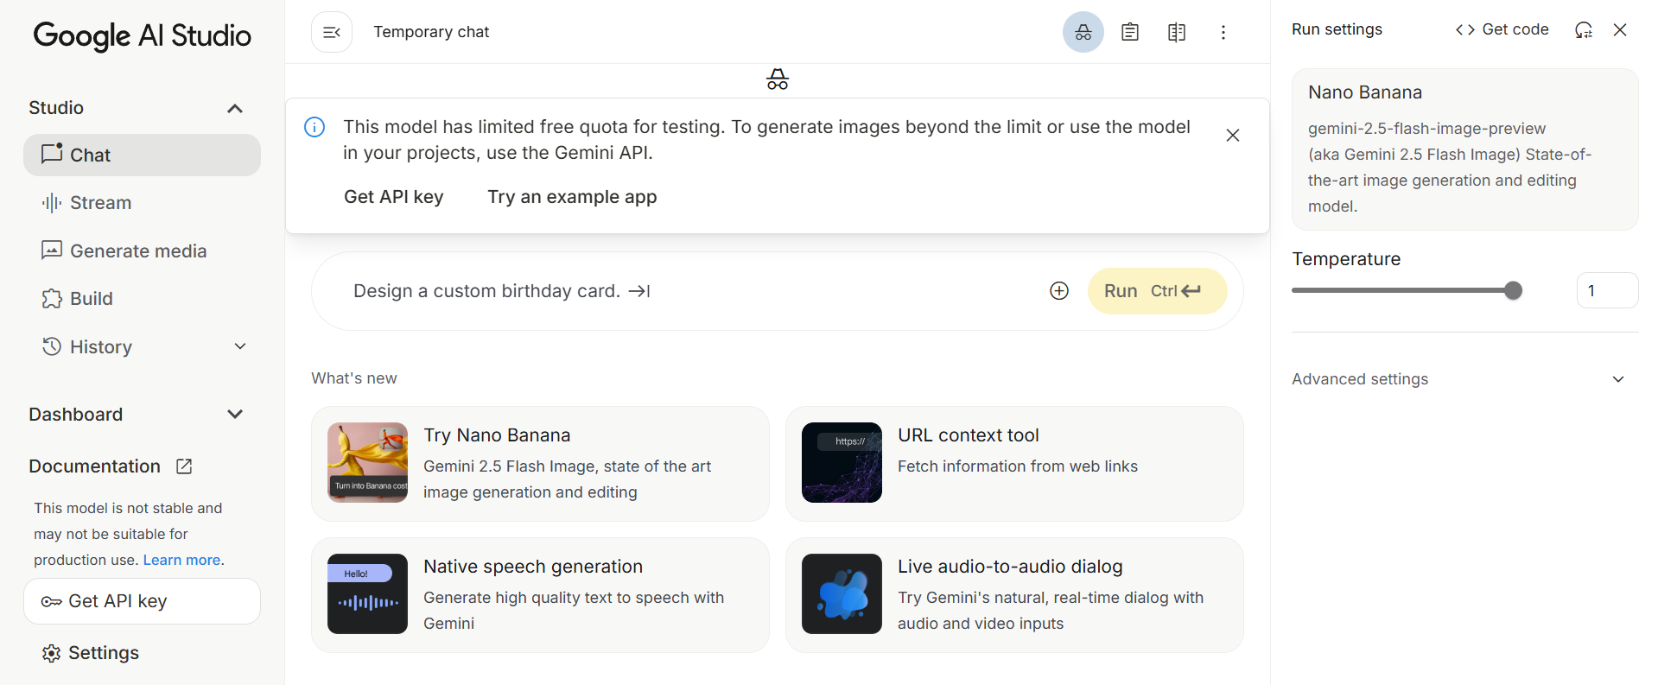Select Build in the sidebar
This screenshot has height=685, width=1658.
click(142, 299)
